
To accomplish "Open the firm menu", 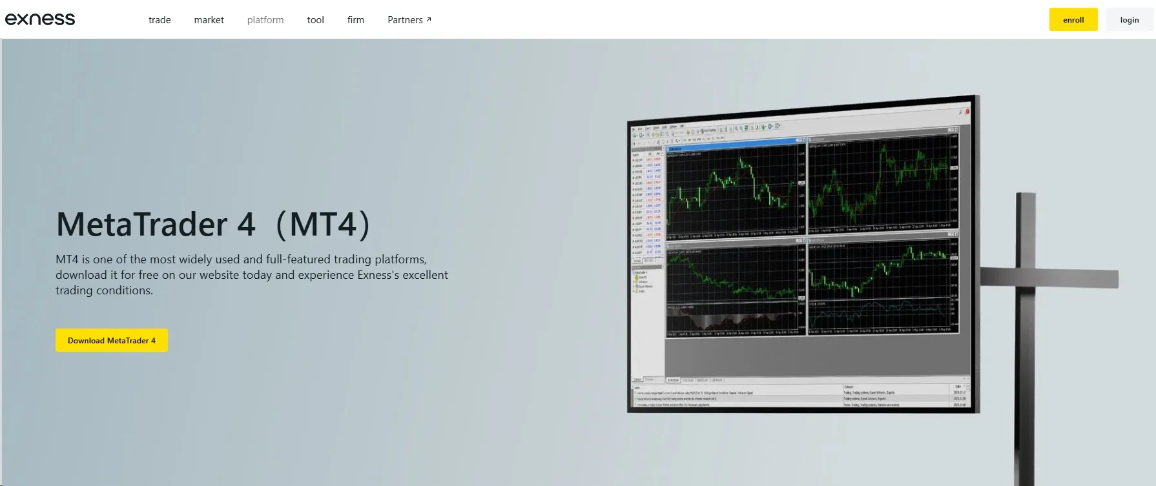I will click(x=356, y=20).
